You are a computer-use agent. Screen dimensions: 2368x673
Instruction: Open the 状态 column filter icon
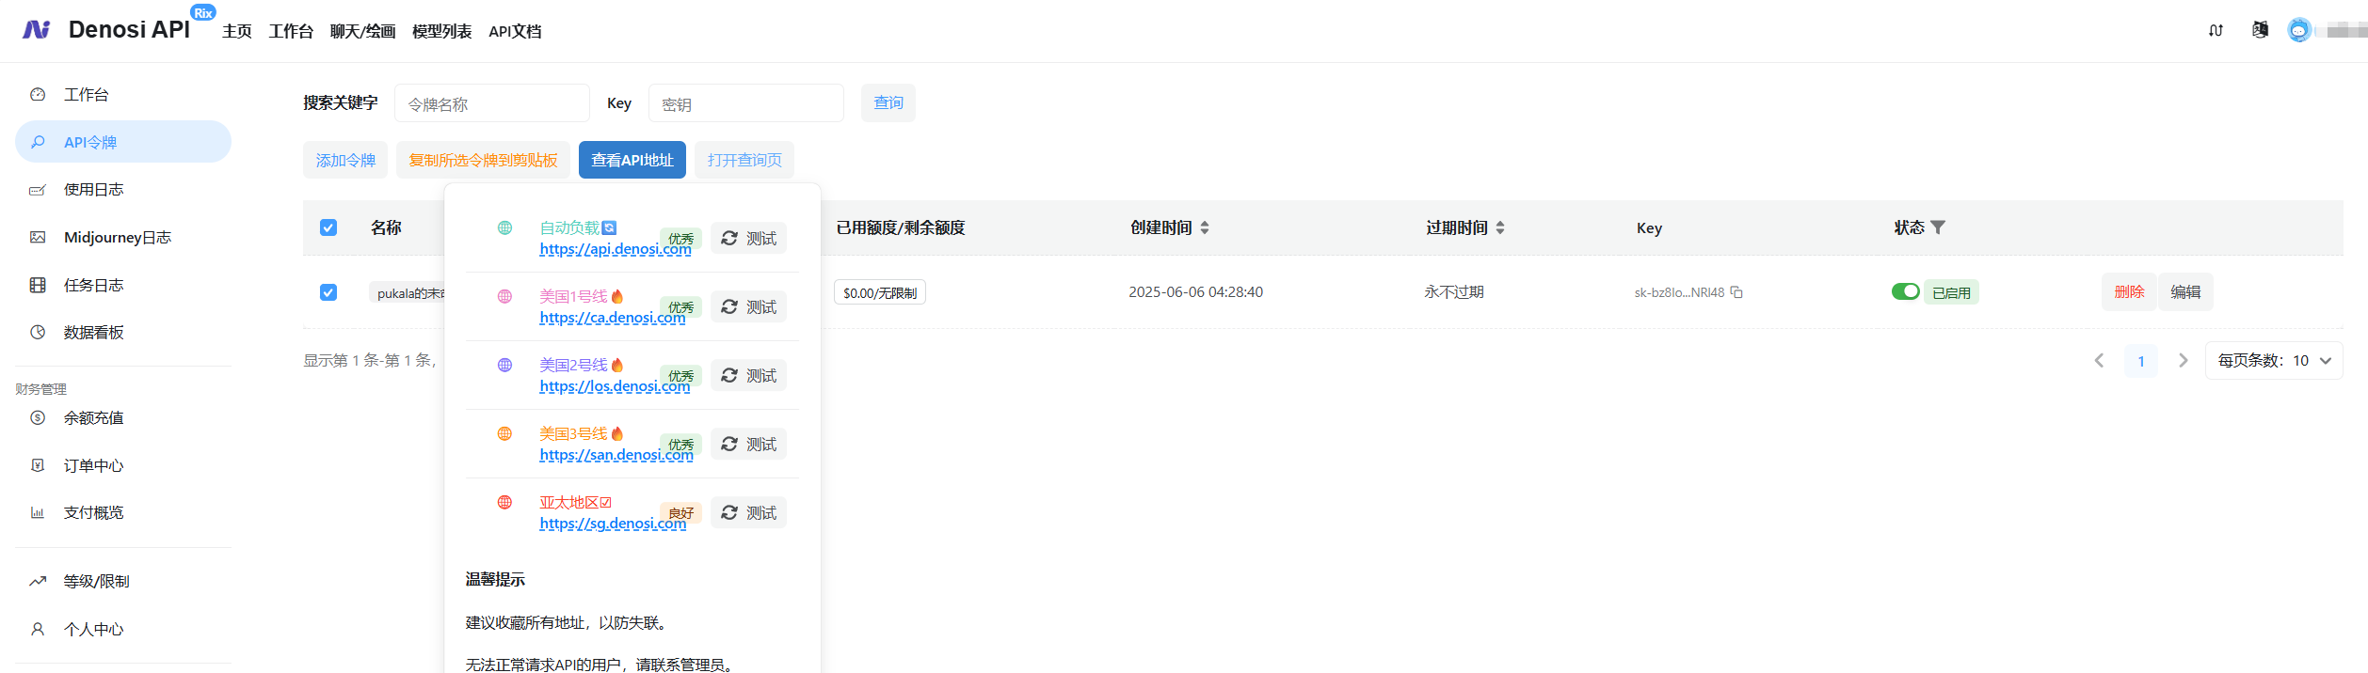(x=1938, y=227)
